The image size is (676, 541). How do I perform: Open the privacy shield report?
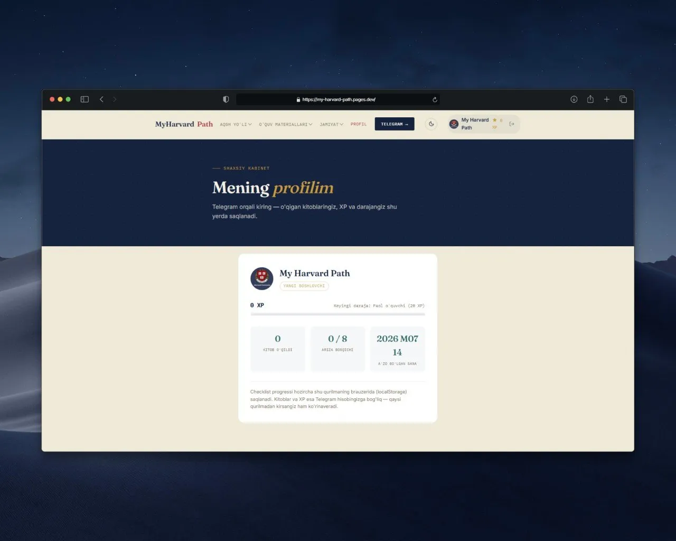(226, 99)
